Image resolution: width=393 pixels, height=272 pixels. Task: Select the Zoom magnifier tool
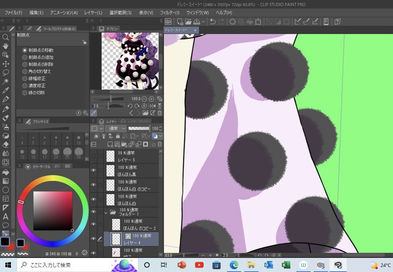(6, 37)
